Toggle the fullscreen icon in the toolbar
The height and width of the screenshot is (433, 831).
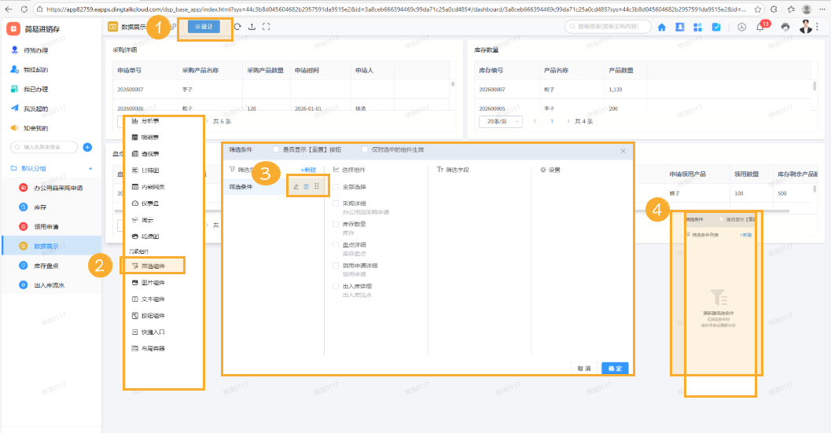266,27
